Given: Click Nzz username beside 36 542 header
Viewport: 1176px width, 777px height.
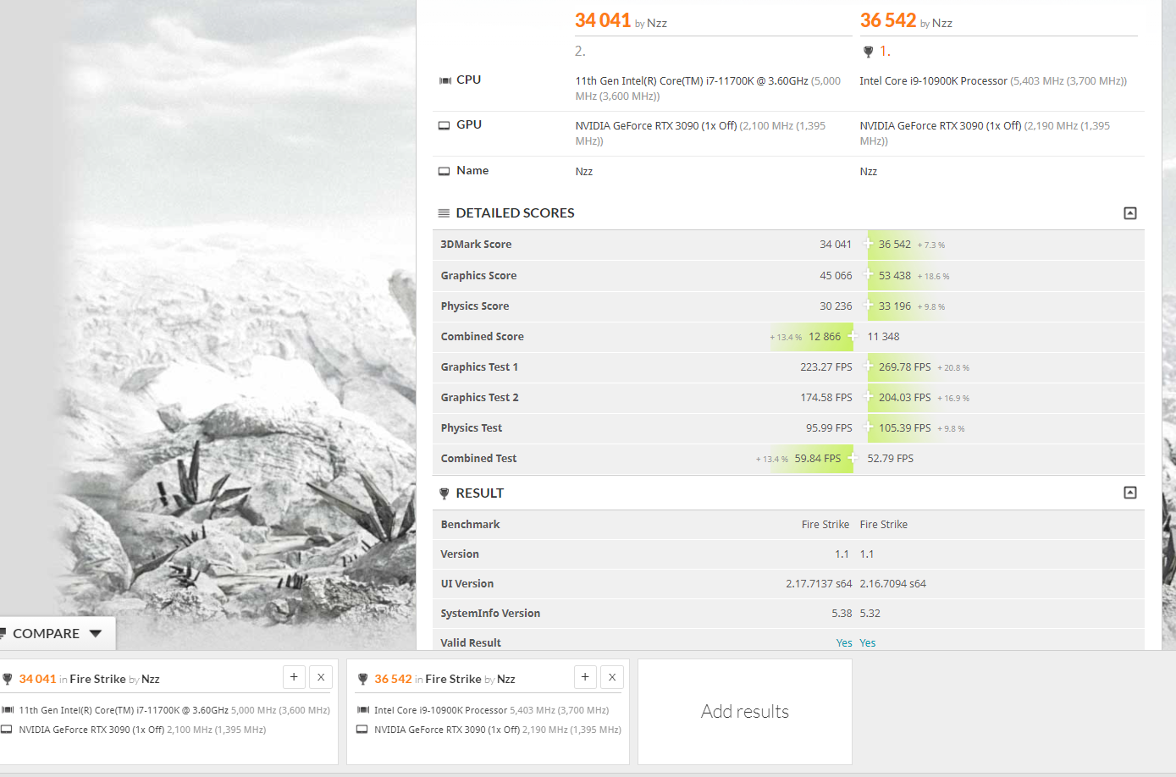Looking at the screenshot, I should tap(942, 24).
